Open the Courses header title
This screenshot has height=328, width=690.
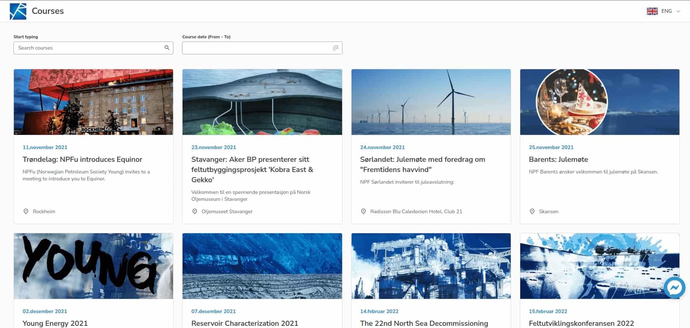(x=48, y=11)
